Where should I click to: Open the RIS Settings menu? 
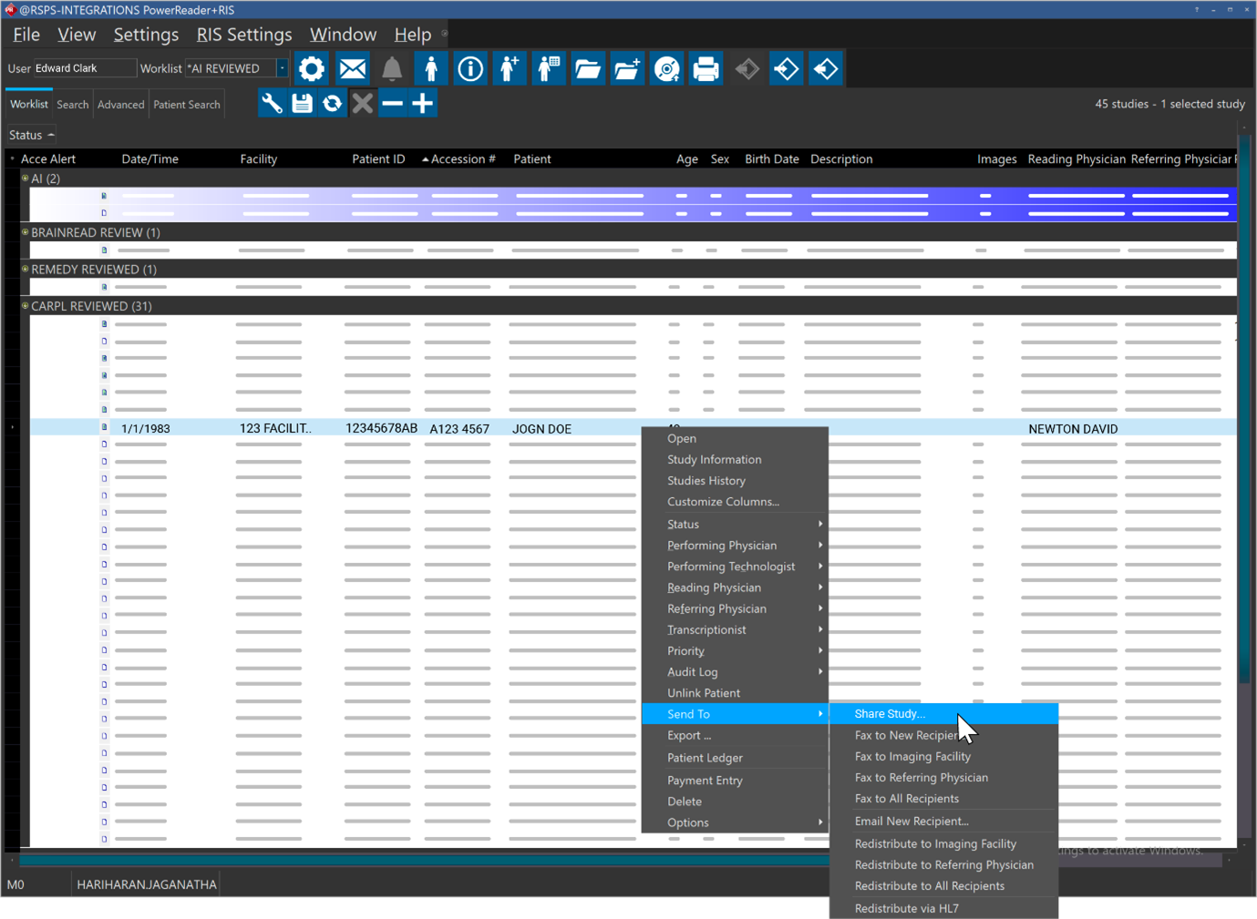click(x=243, y=35)
